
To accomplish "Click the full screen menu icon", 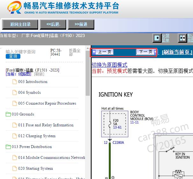I will [x=157, y=38].
